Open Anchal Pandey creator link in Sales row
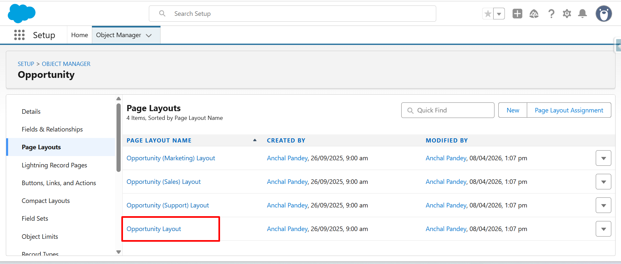This screenshot has width=621, height=264. tap(287, 182)
